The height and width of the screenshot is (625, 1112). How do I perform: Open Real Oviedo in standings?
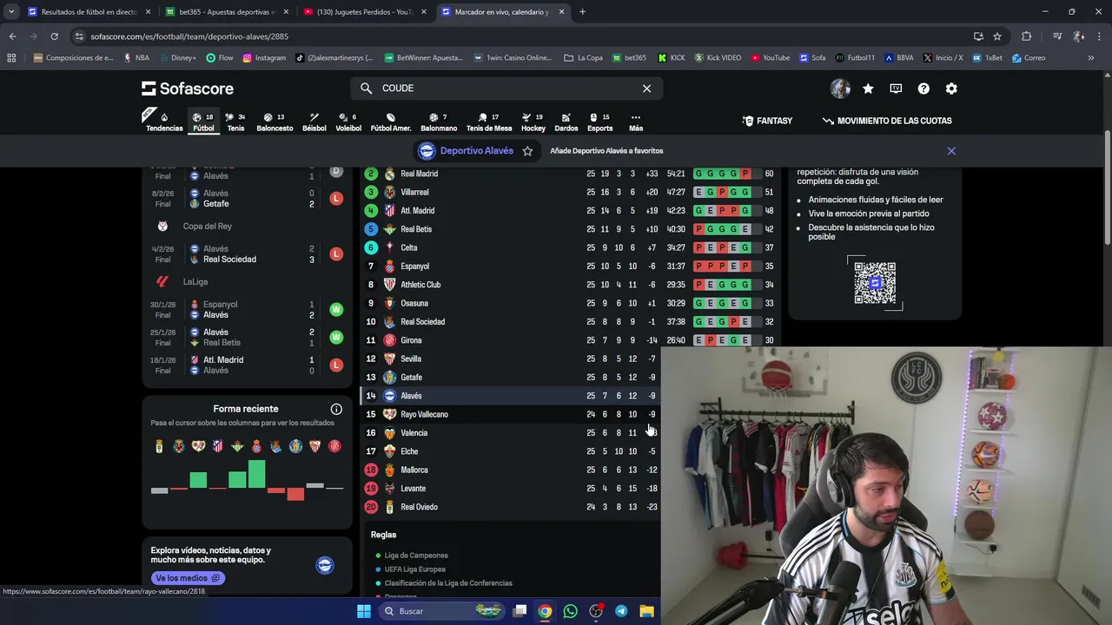point(419,507)
